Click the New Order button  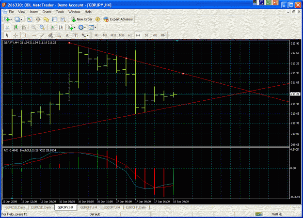pos(81,19)
